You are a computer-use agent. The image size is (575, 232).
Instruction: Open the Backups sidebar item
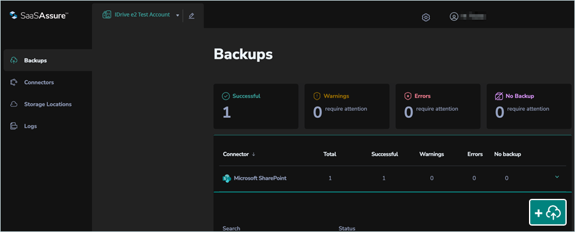[x=48, y=61]
